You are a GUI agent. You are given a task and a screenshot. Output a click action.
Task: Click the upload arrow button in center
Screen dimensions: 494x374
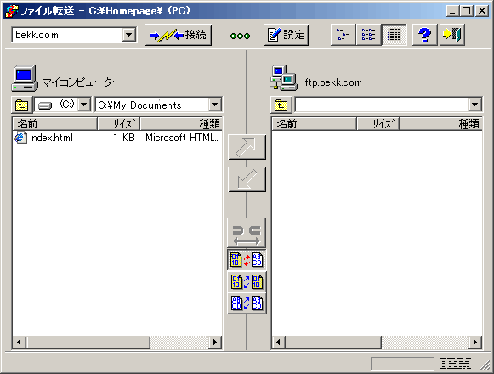click(247, 147)
